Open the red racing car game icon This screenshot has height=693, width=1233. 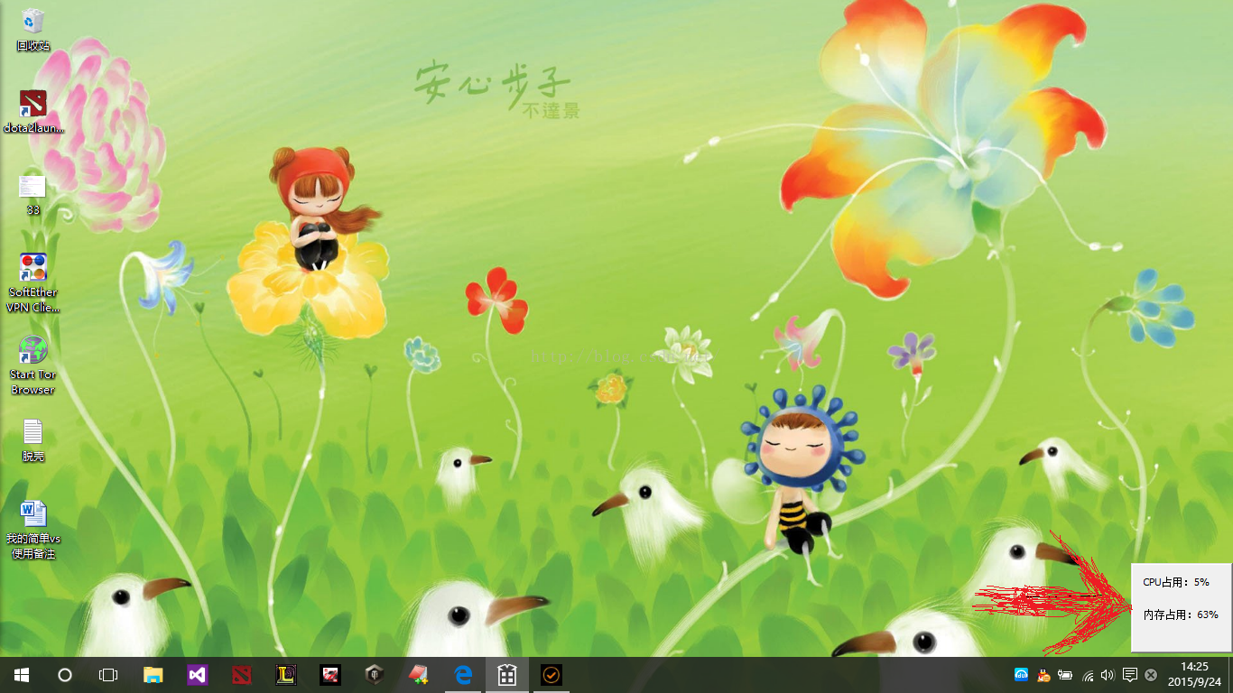330,675
